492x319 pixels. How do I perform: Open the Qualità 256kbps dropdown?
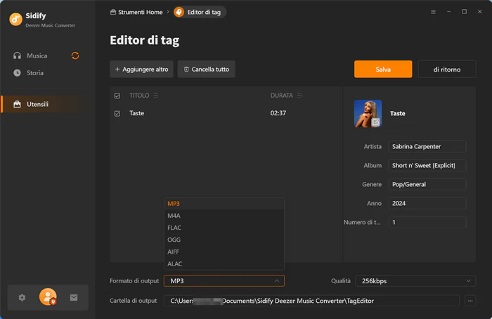(x=415, y=281)
